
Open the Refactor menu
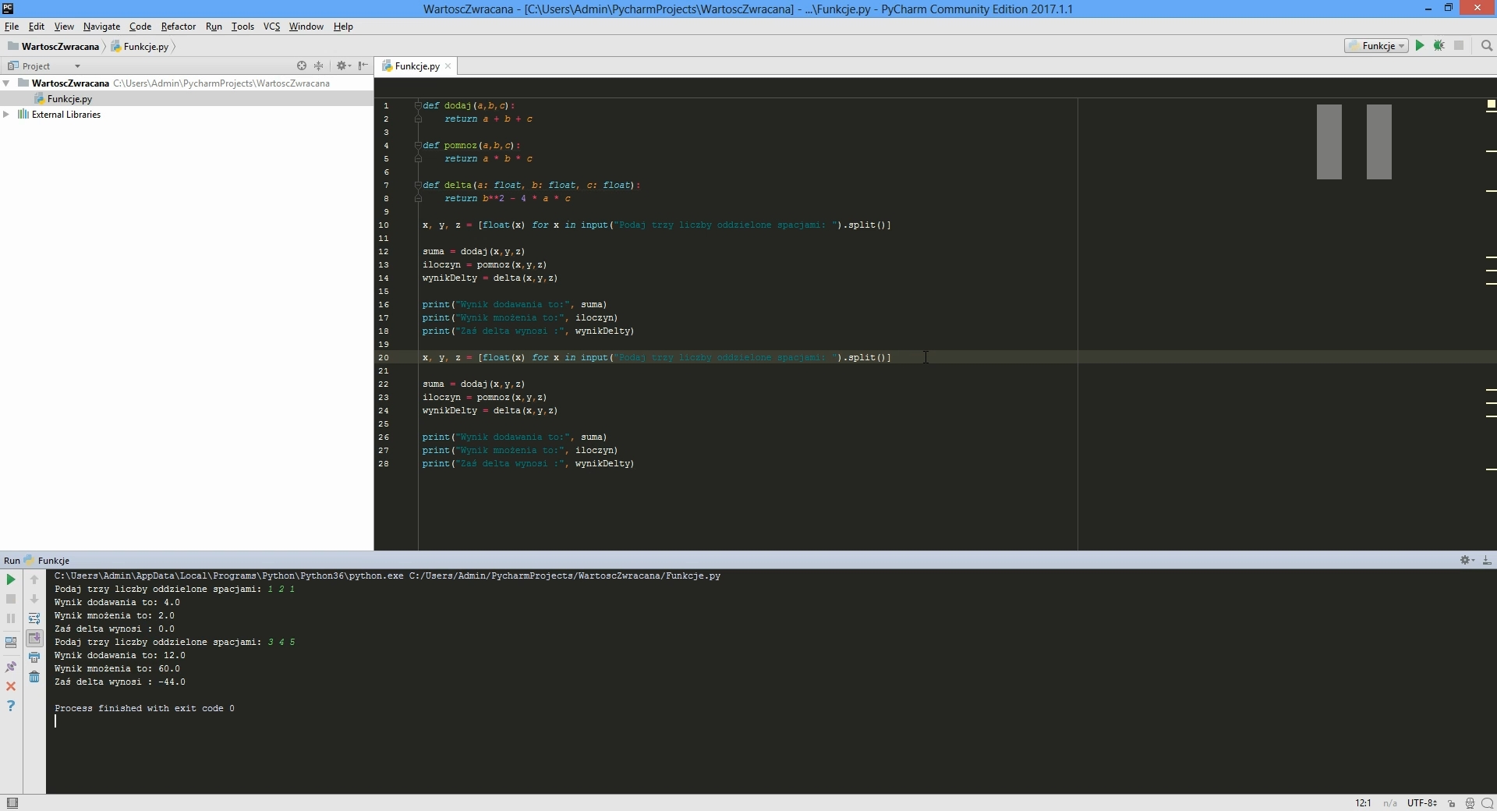click(x=178, y=27)
